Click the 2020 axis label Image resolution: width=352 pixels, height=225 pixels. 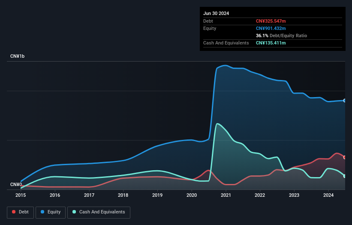[192, 195]
